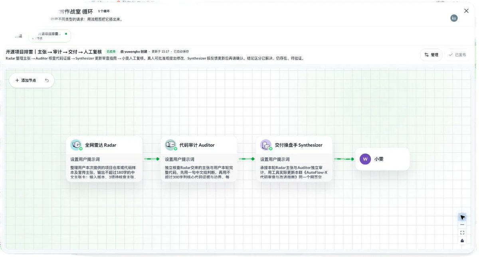
Task: Click the 已发布 status button
Action: click(457, 55)
